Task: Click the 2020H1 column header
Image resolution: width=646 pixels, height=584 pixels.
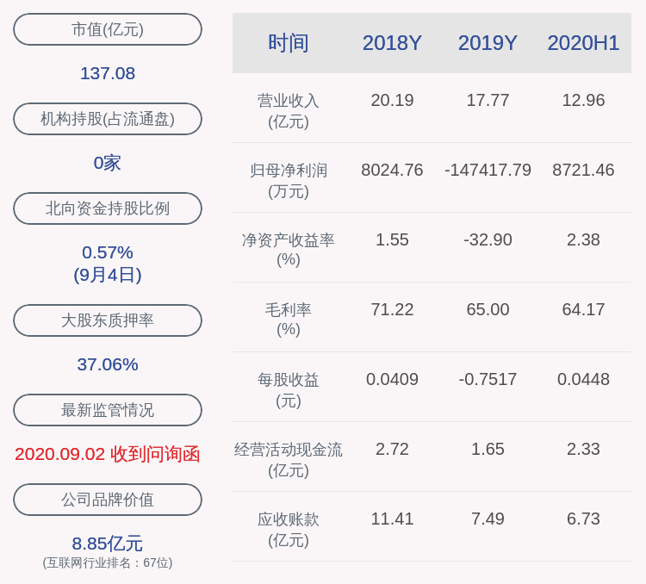Action: [x=583, y=43]
